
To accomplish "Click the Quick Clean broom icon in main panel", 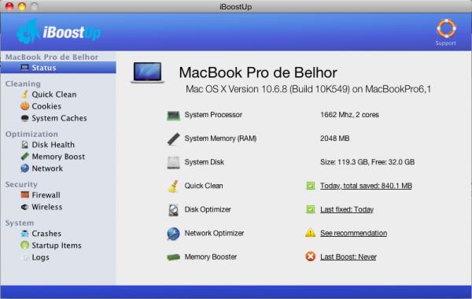I will click(x=173, y=186).
